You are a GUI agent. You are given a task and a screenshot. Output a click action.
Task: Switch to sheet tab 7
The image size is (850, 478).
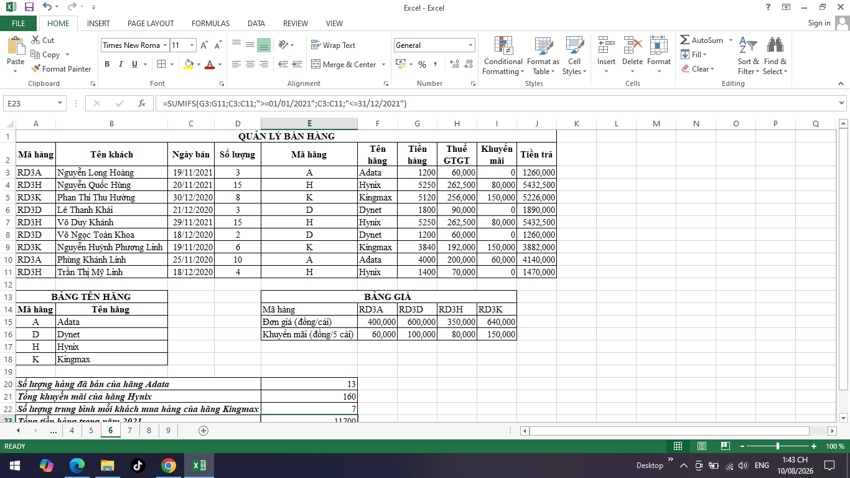click(129, 431)
